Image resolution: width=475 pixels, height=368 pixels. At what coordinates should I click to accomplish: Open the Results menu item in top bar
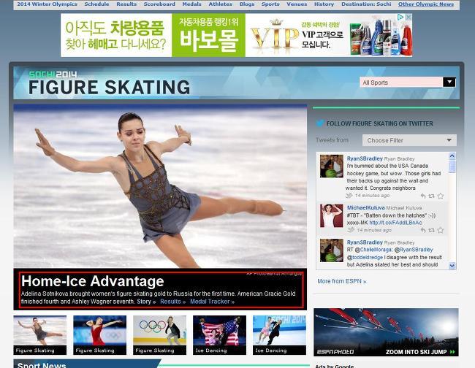(x=126, y=4)
